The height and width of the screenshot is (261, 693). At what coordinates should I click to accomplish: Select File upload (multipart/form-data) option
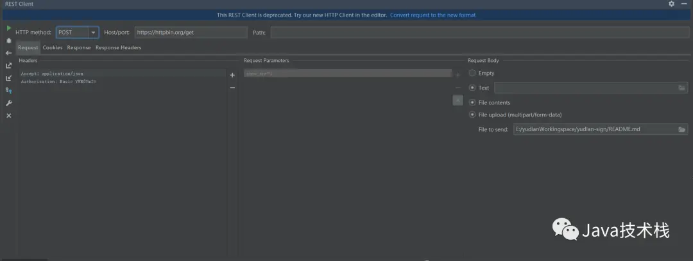point(472,115)
